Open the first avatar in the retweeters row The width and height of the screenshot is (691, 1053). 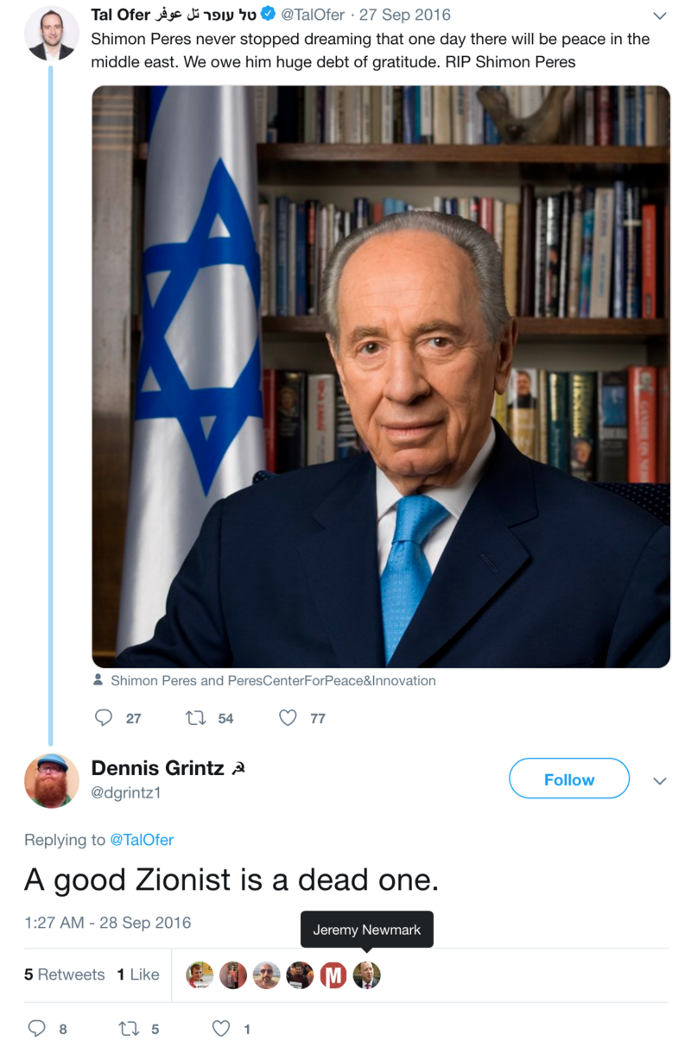[200, 975]
